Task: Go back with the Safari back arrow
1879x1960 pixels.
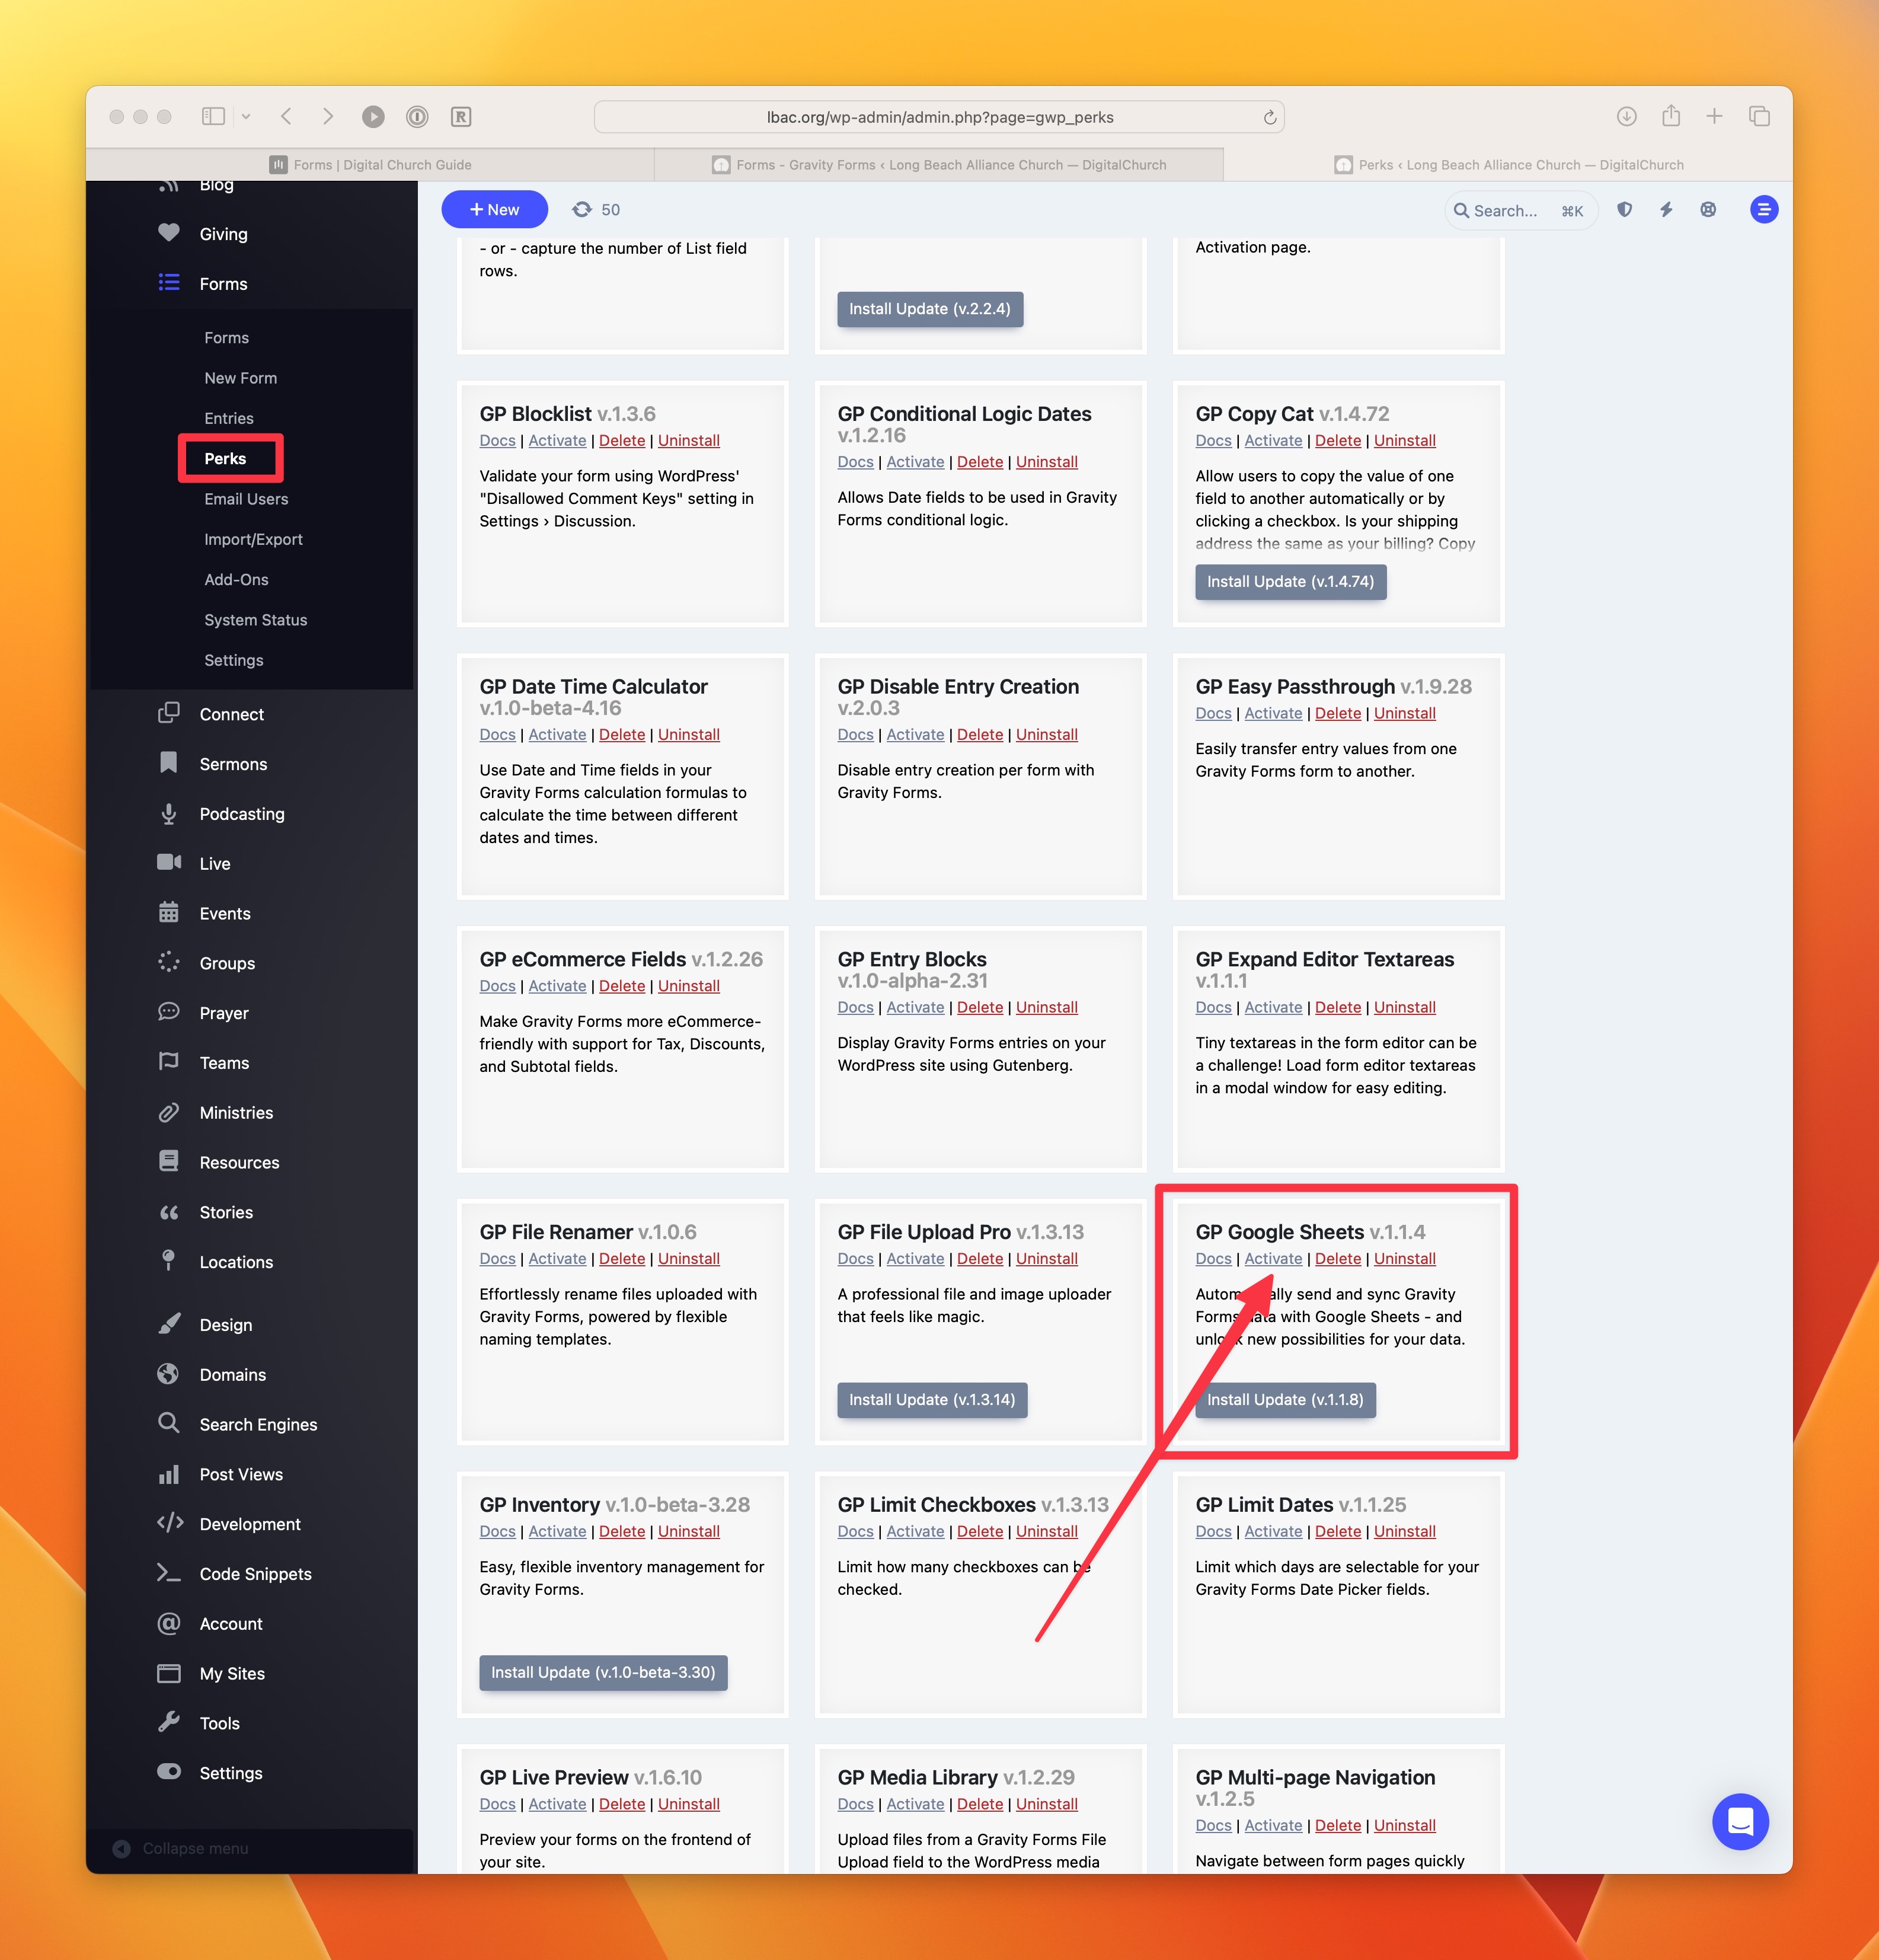Action: 286,116
